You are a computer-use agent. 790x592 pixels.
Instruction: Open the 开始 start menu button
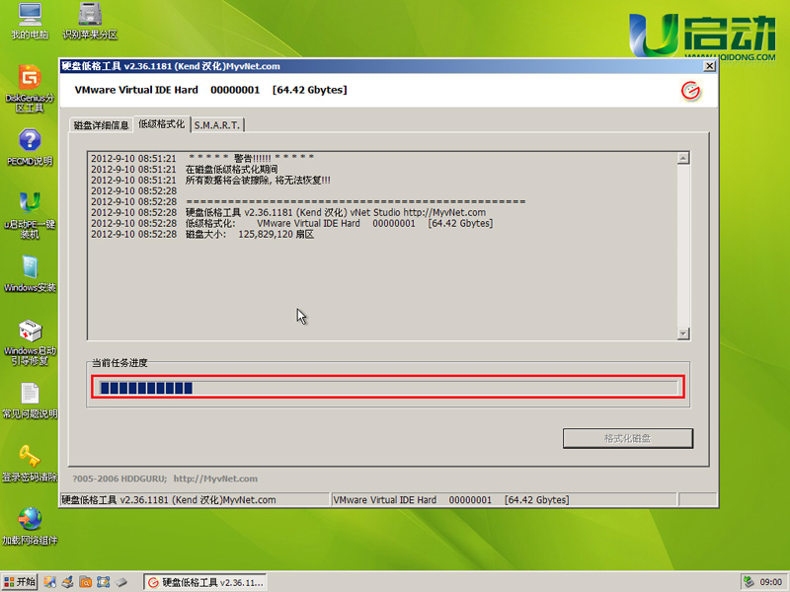point(20,582)
